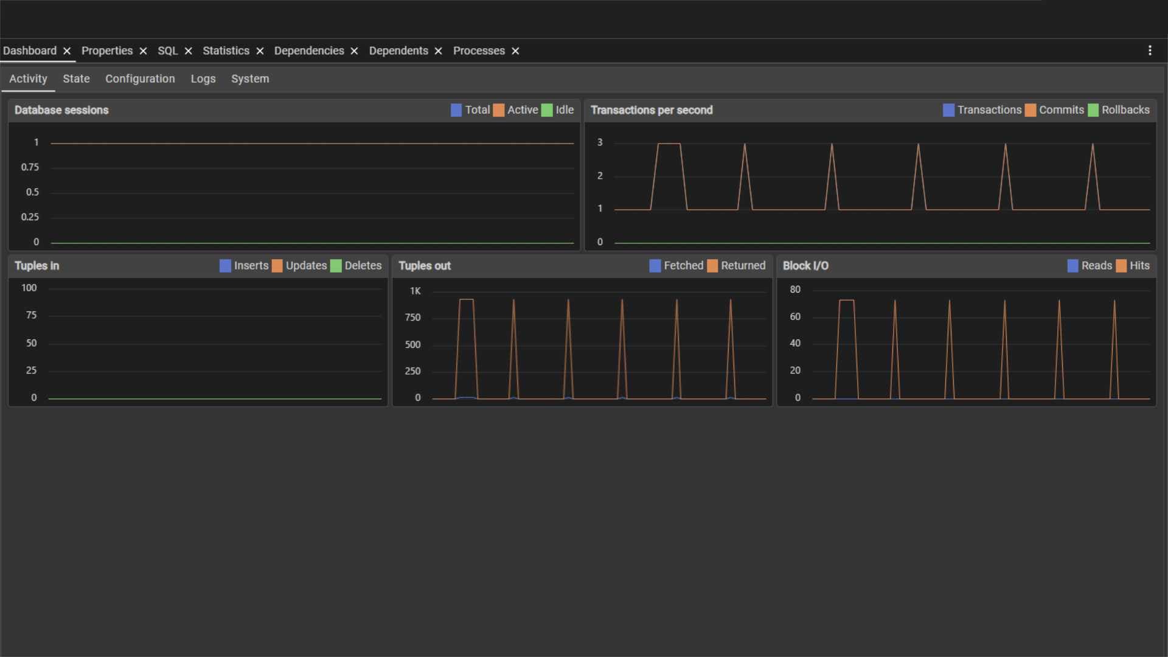
Task: Click the blue Reads legend swatch
Action: 1073,266
